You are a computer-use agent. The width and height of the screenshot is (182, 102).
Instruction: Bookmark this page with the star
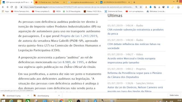coord(141,7)
